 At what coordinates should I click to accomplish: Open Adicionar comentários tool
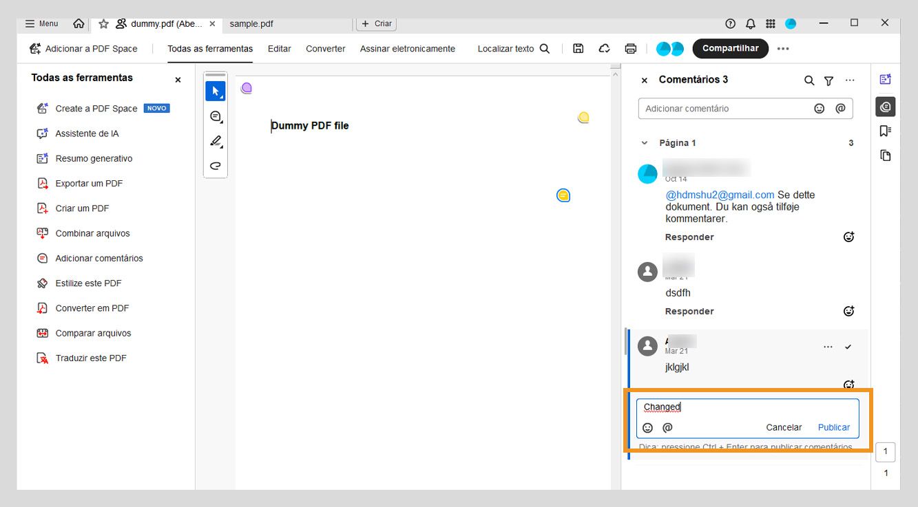tap(90, 258)
